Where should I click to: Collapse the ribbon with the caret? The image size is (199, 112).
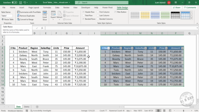197,23
